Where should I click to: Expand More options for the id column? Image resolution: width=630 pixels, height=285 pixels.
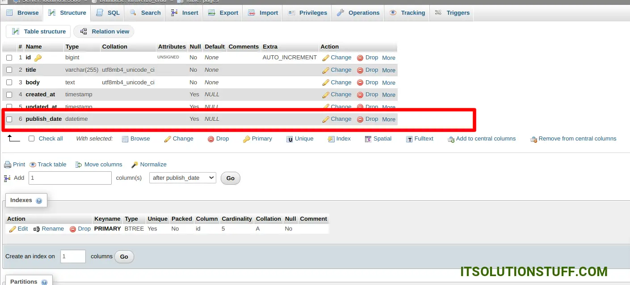tap(388, 58)
